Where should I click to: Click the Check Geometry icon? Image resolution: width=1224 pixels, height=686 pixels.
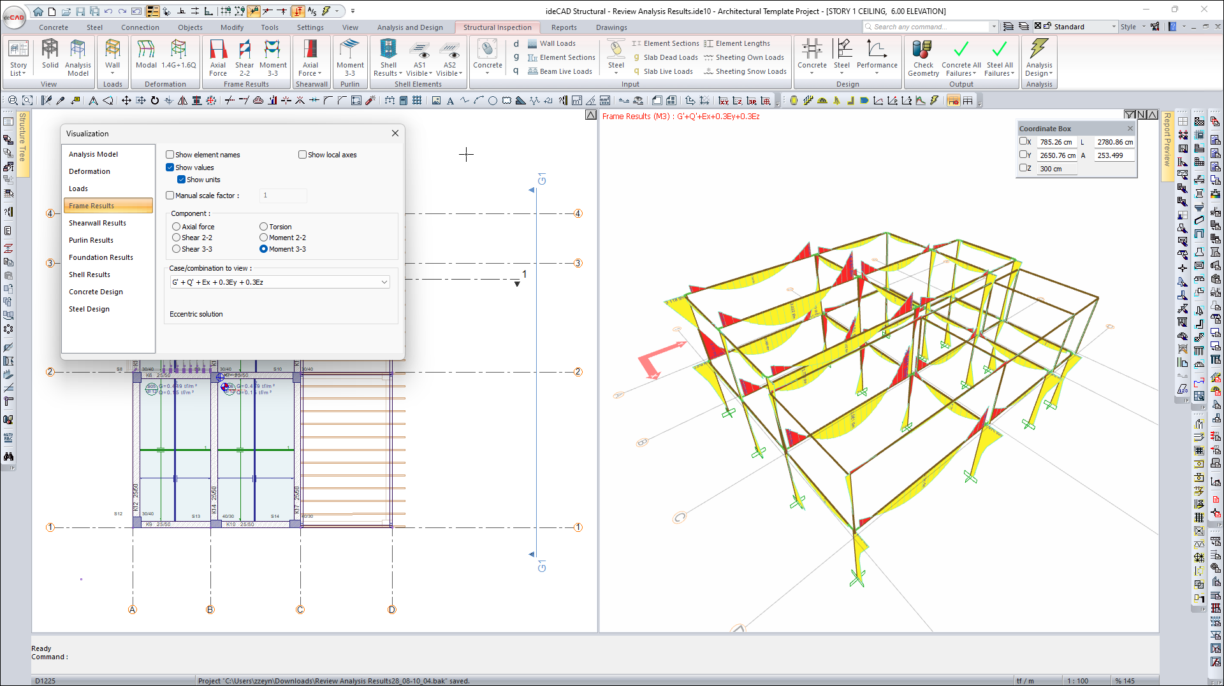click(x=922, y=57)
